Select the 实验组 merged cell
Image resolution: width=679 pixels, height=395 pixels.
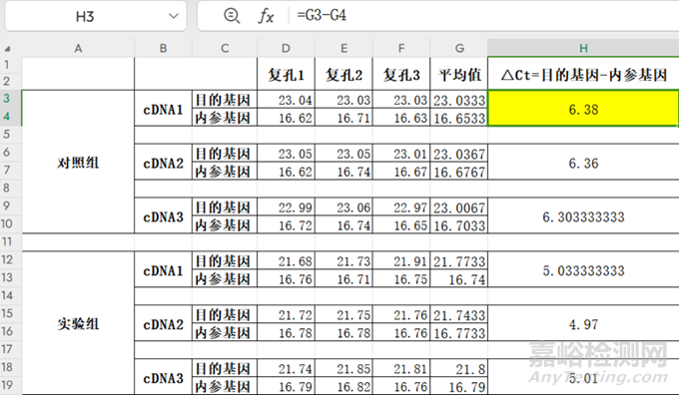78,323
